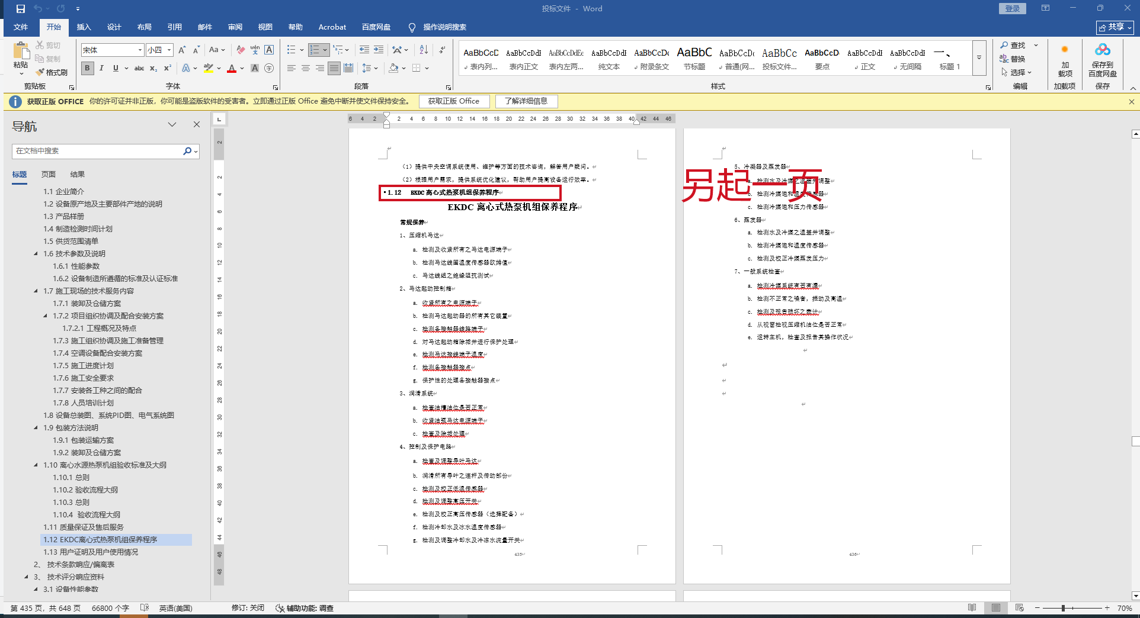Screen dimensions: 1140x618
Task: Switch to the 结果 tab in navigation pane
Action: pyautogui.click(x=78, y=175)
